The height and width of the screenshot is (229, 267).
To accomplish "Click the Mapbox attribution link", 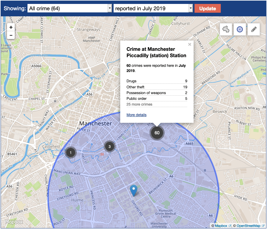I will tap(221, 226).
